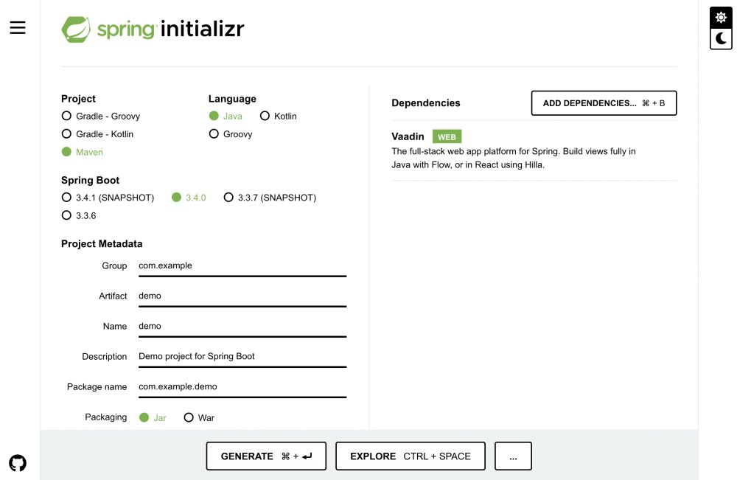The width and height of the screenshot is (737, 480).
Task: Select Spring Boot 3.3.7 (SNAPSHOT)
Action: (x=270, y=198)
